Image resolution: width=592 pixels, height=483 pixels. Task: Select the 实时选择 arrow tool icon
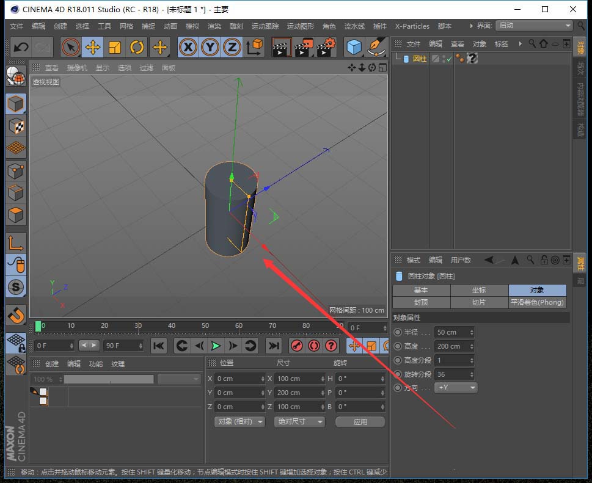click(70, 47)
